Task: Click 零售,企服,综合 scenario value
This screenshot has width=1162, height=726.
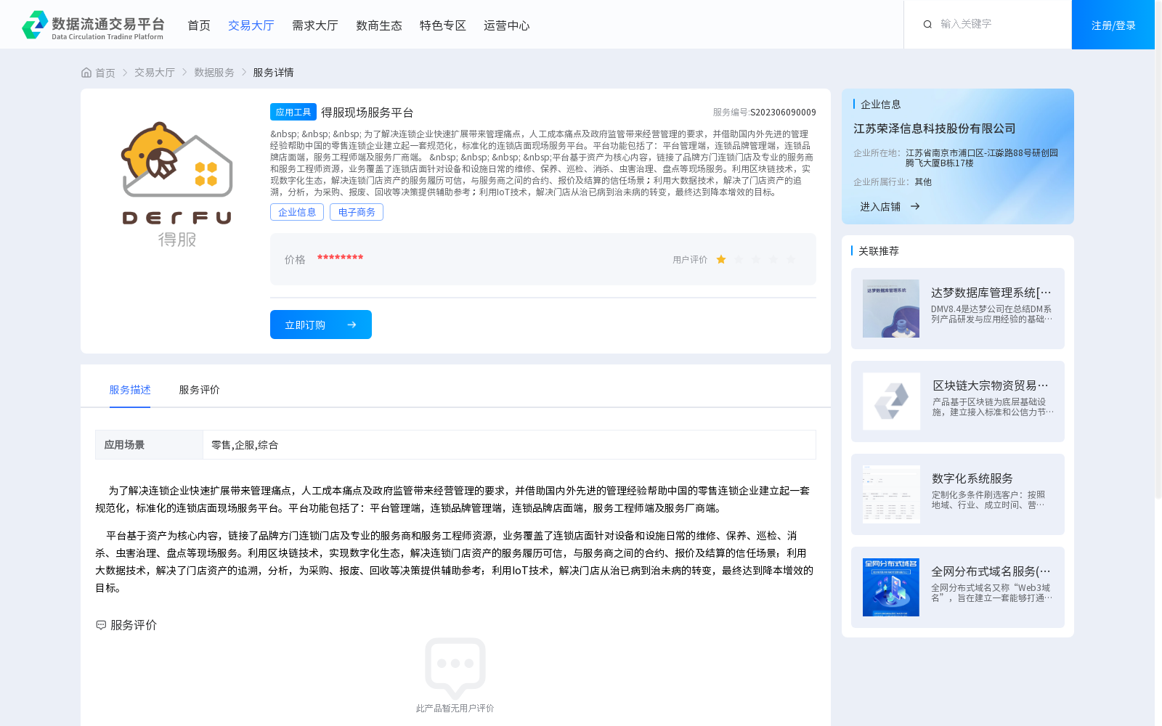Action: point(245,445)
